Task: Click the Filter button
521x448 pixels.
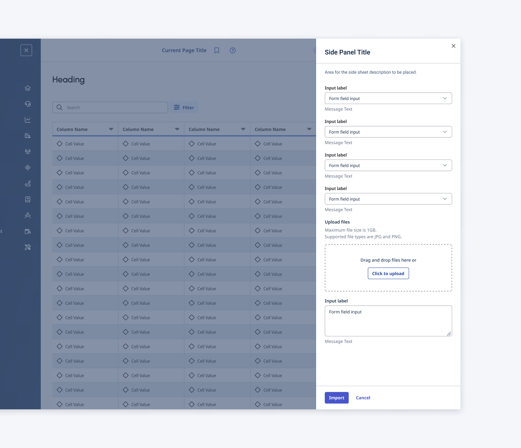Action: point(184,107)
